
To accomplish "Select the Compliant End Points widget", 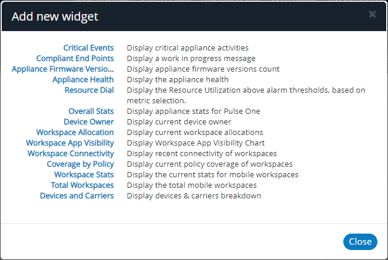I will 75,58.
